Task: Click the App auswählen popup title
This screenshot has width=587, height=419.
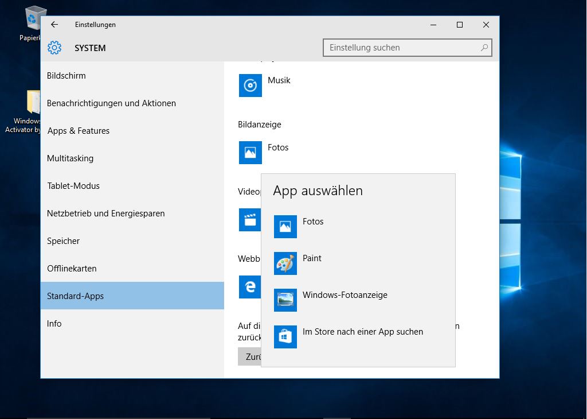Action: 318,191
